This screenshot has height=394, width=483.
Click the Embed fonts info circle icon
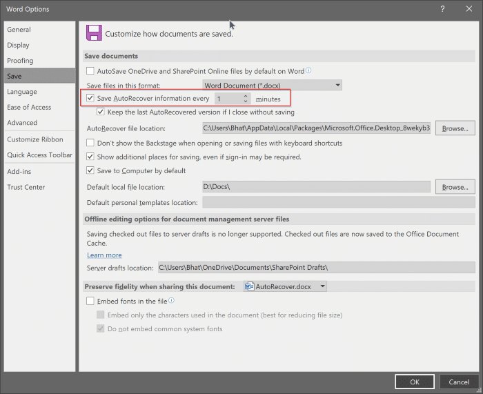click(171, 300)
